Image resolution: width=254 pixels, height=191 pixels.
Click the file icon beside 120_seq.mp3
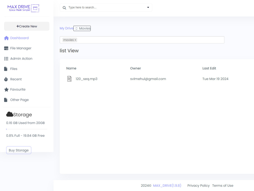tap(69, 79)
